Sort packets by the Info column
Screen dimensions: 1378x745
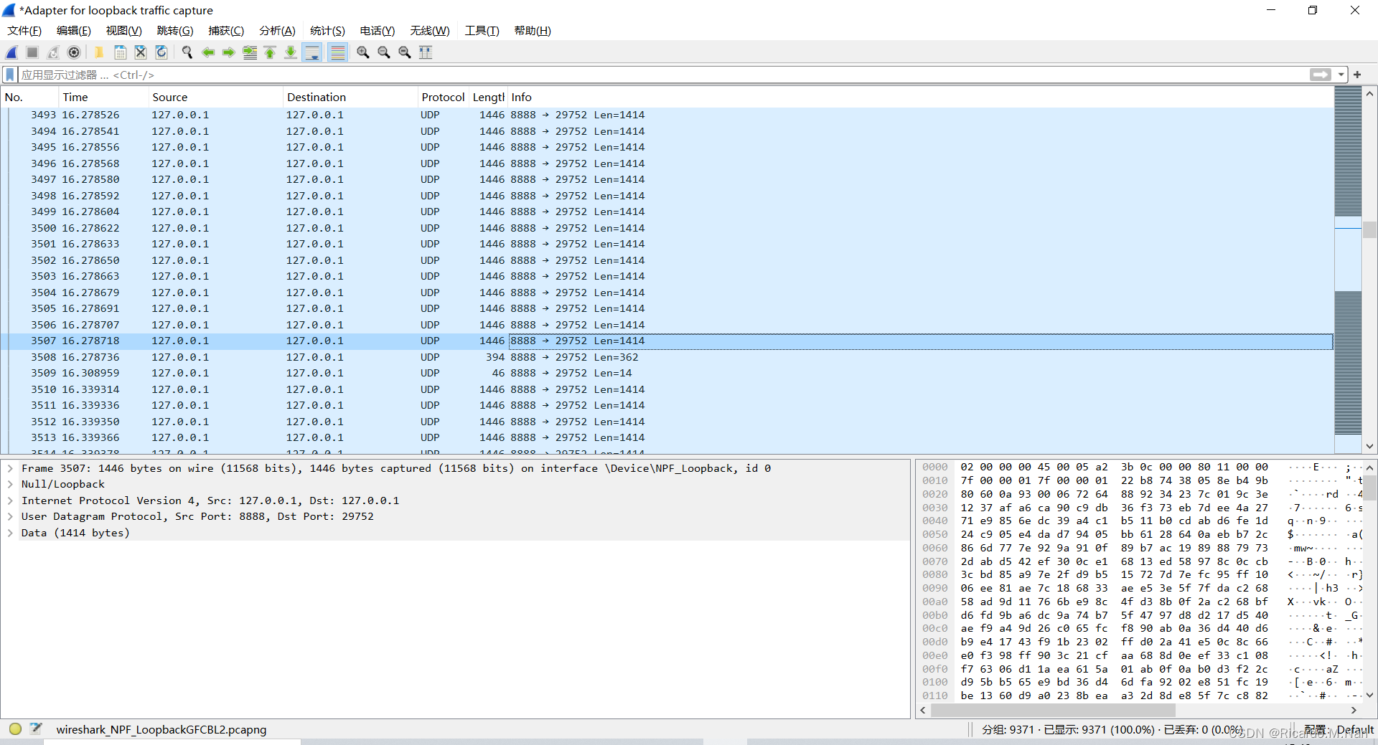point(920,97)
